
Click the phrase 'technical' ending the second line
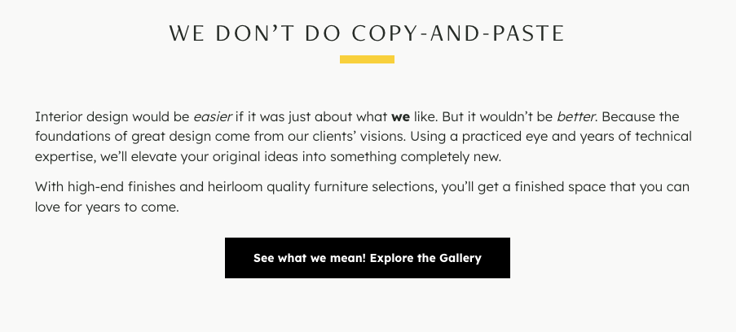[x=663, y=137]
